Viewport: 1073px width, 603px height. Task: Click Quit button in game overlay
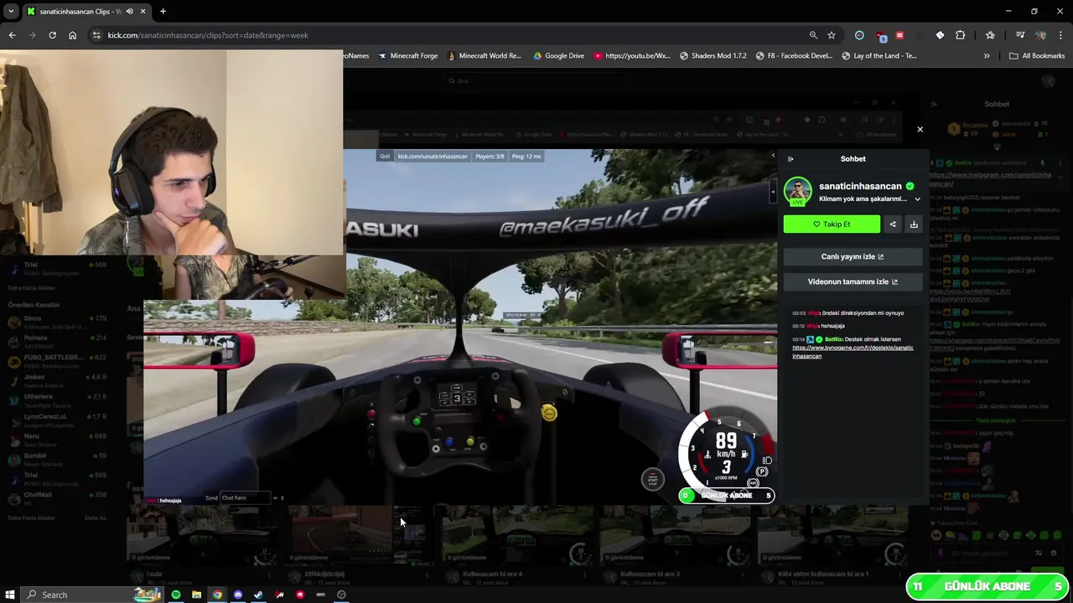coord(385,157)
